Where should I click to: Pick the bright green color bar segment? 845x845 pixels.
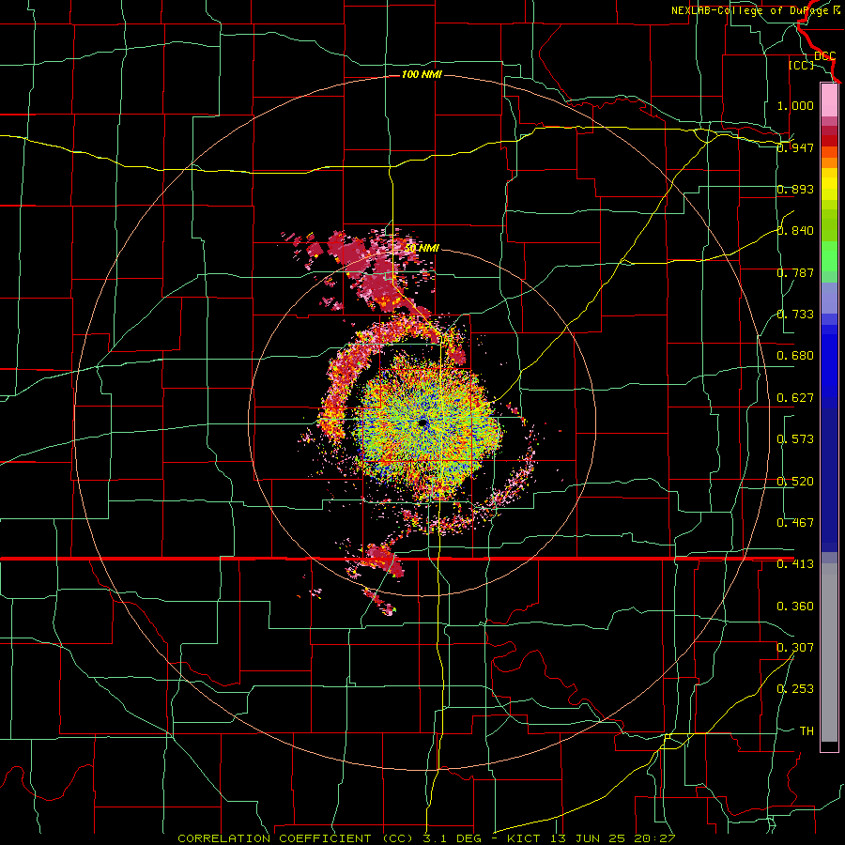829,256
